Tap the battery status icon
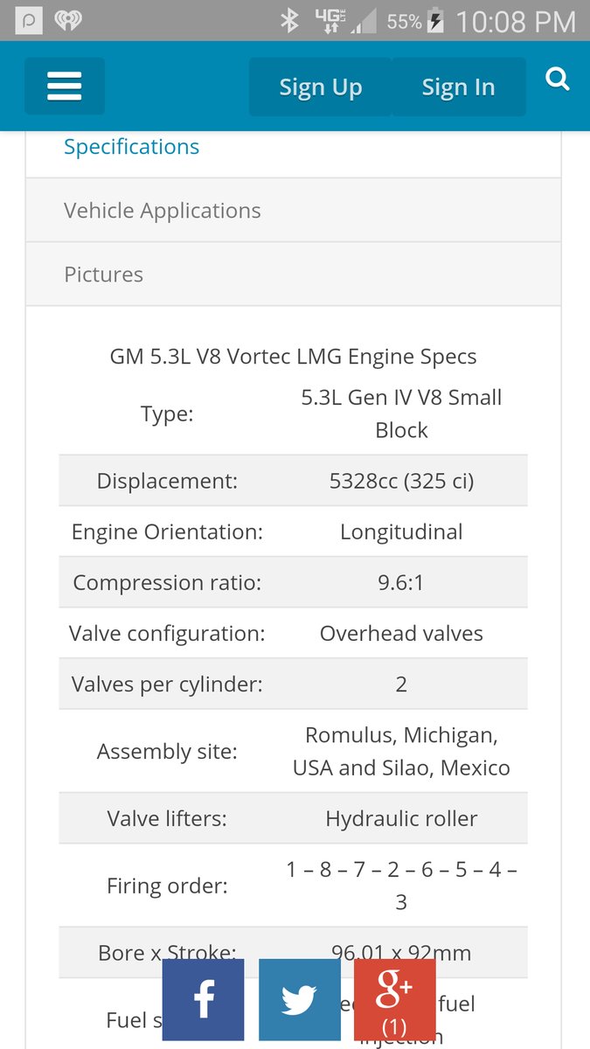 tap(436, 21)
